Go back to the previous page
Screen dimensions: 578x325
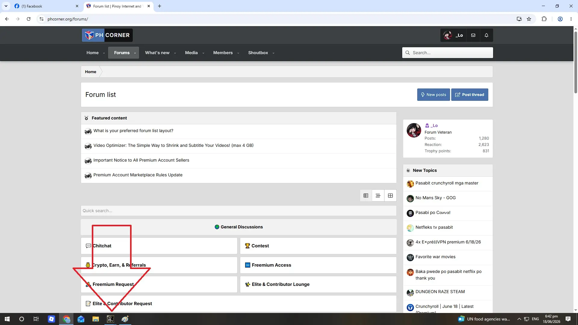click(7, 19)
